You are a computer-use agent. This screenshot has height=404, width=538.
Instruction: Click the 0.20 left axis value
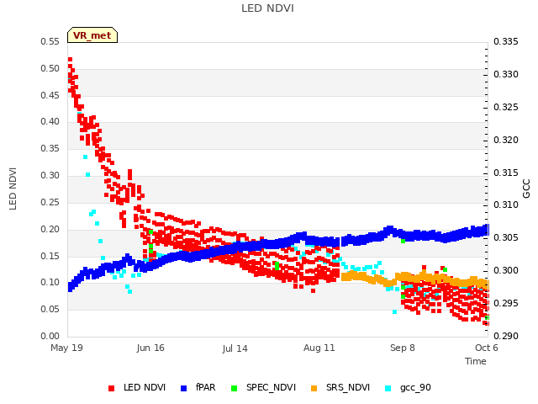(50, 229)
